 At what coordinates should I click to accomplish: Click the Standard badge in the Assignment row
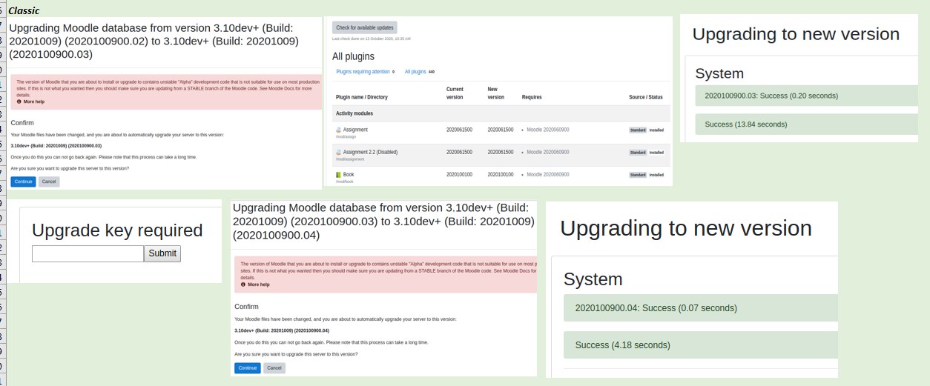tap(638, 130)
